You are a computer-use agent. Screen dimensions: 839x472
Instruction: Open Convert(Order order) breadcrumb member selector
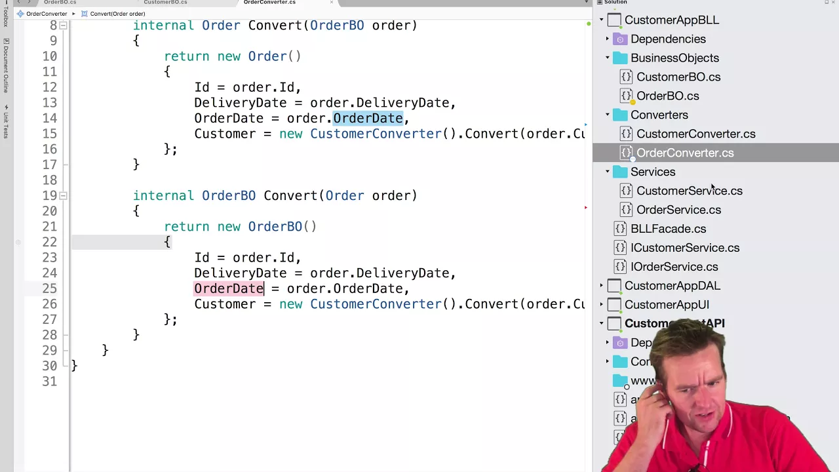click(x=117, y=14)
